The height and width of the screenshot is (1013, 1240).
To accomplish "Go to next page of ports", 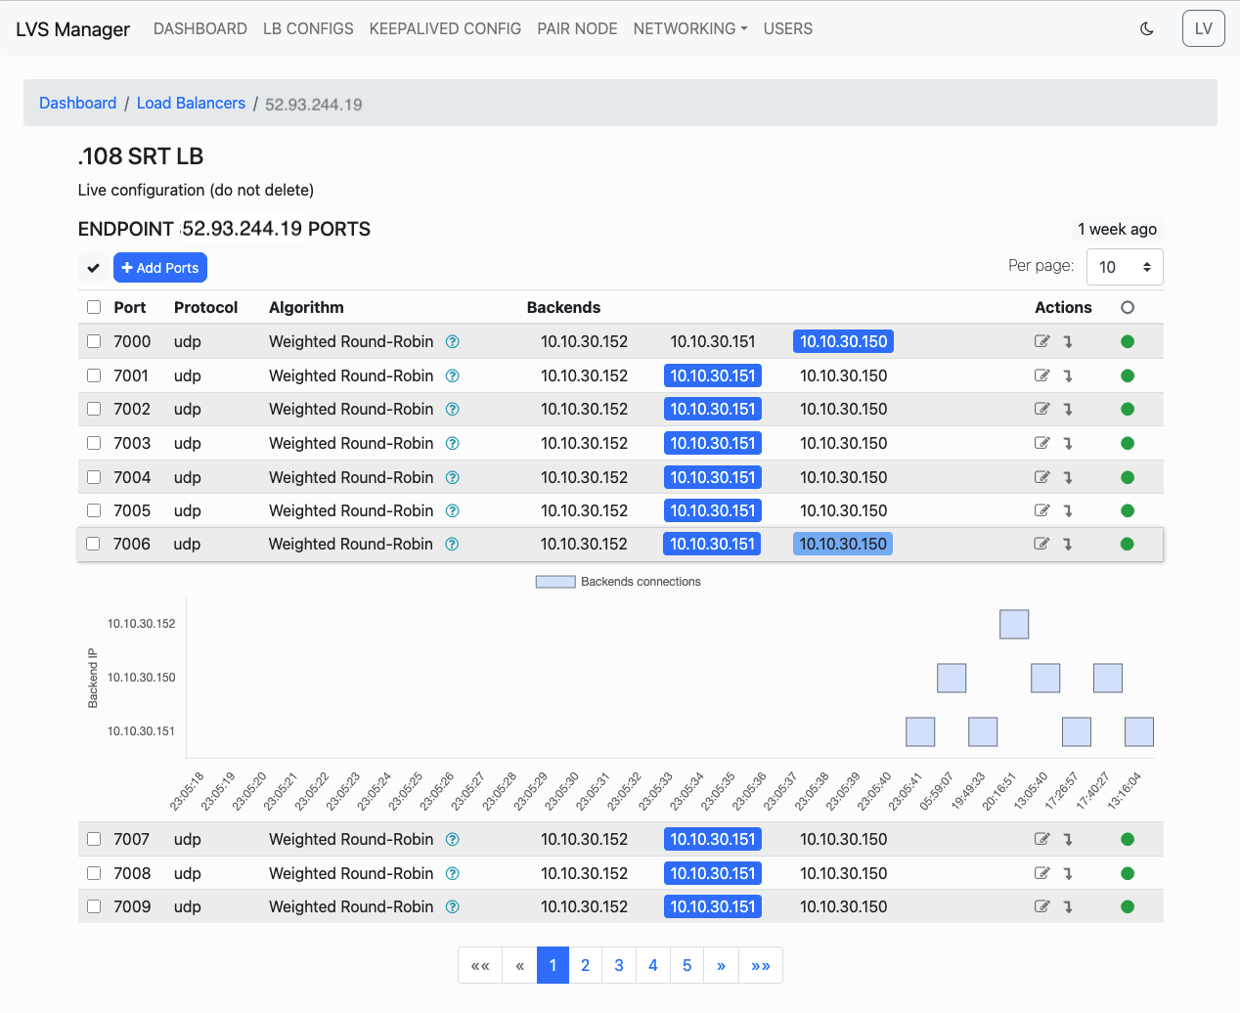I will click(x=721, y=965).
